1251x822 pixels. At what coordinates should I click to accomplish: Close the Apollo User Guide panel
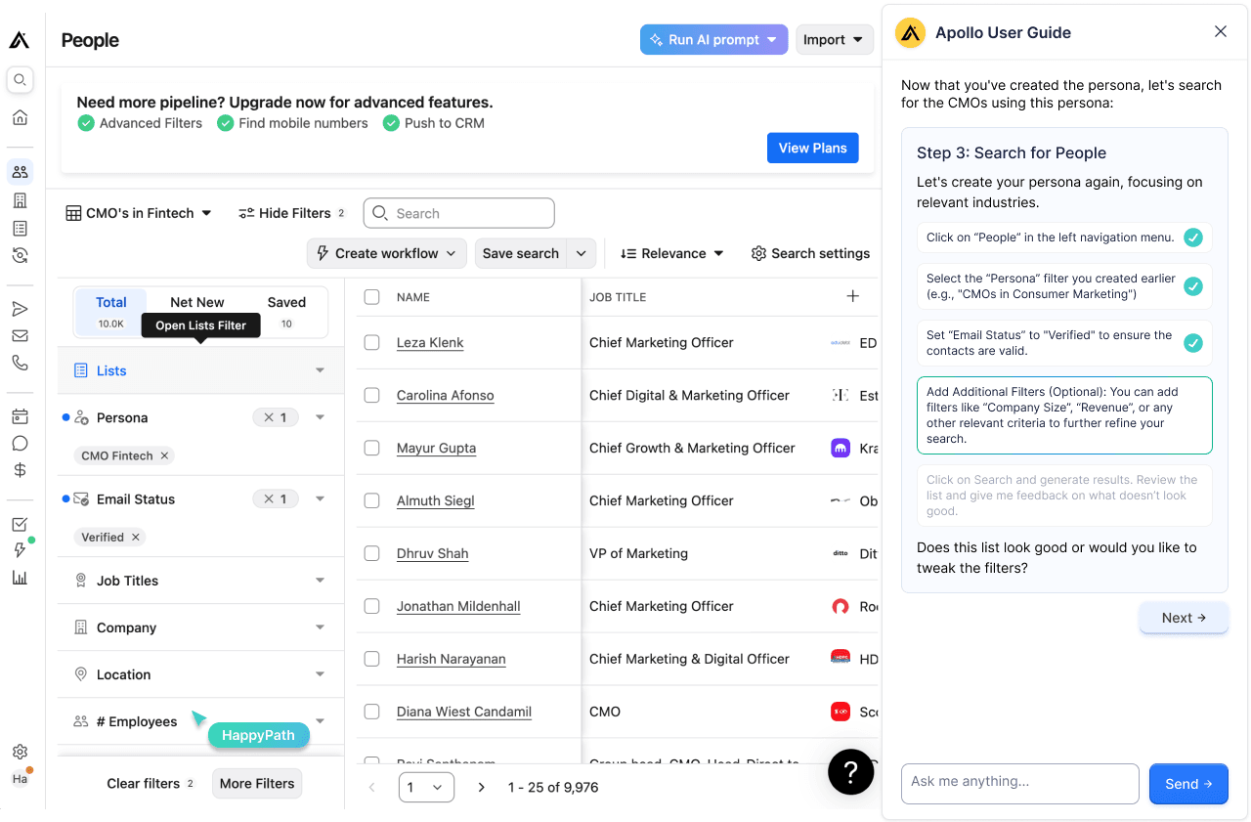1221,31
